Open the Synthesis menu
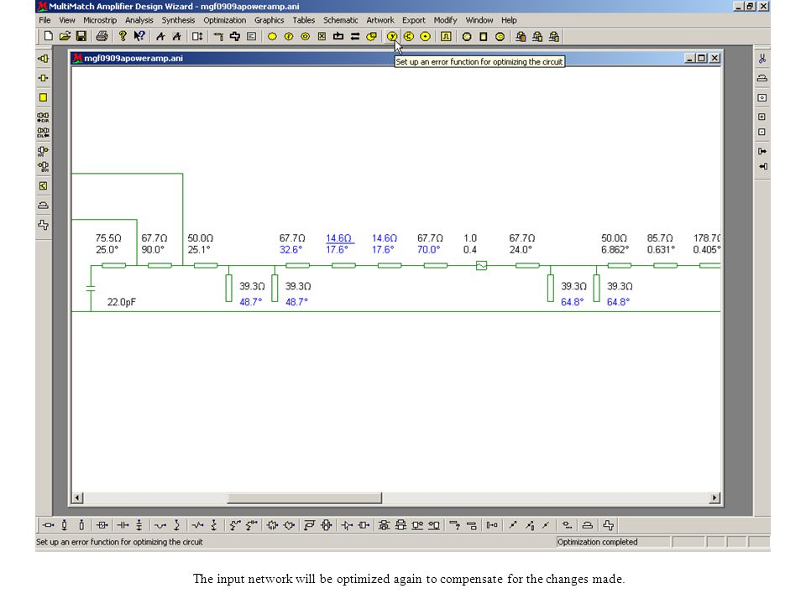The height and width of the screenshot is (604, 806). coord(178,20)
